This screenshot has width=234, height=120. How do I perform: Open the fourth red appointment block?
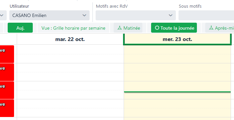(x=7, y=108)
